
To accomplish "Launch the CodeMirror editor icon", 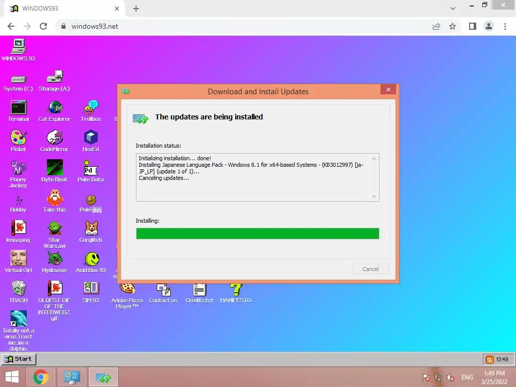I will 54,141.
